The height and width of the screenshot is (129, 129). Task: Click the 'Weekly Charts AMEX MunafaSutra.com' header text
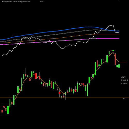pyautogui.click(x=16, y=2)
